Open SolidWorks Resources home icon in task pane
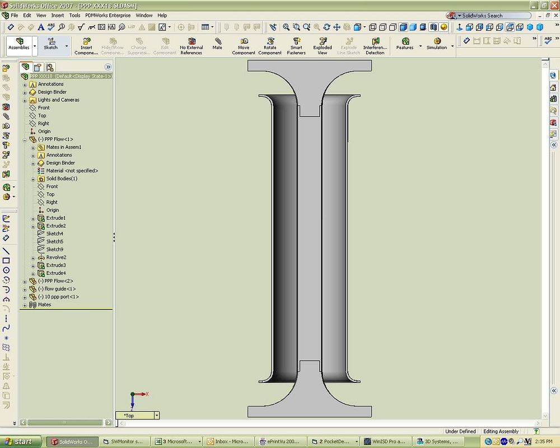Screen dimensions: 560x448 [553, 87]
